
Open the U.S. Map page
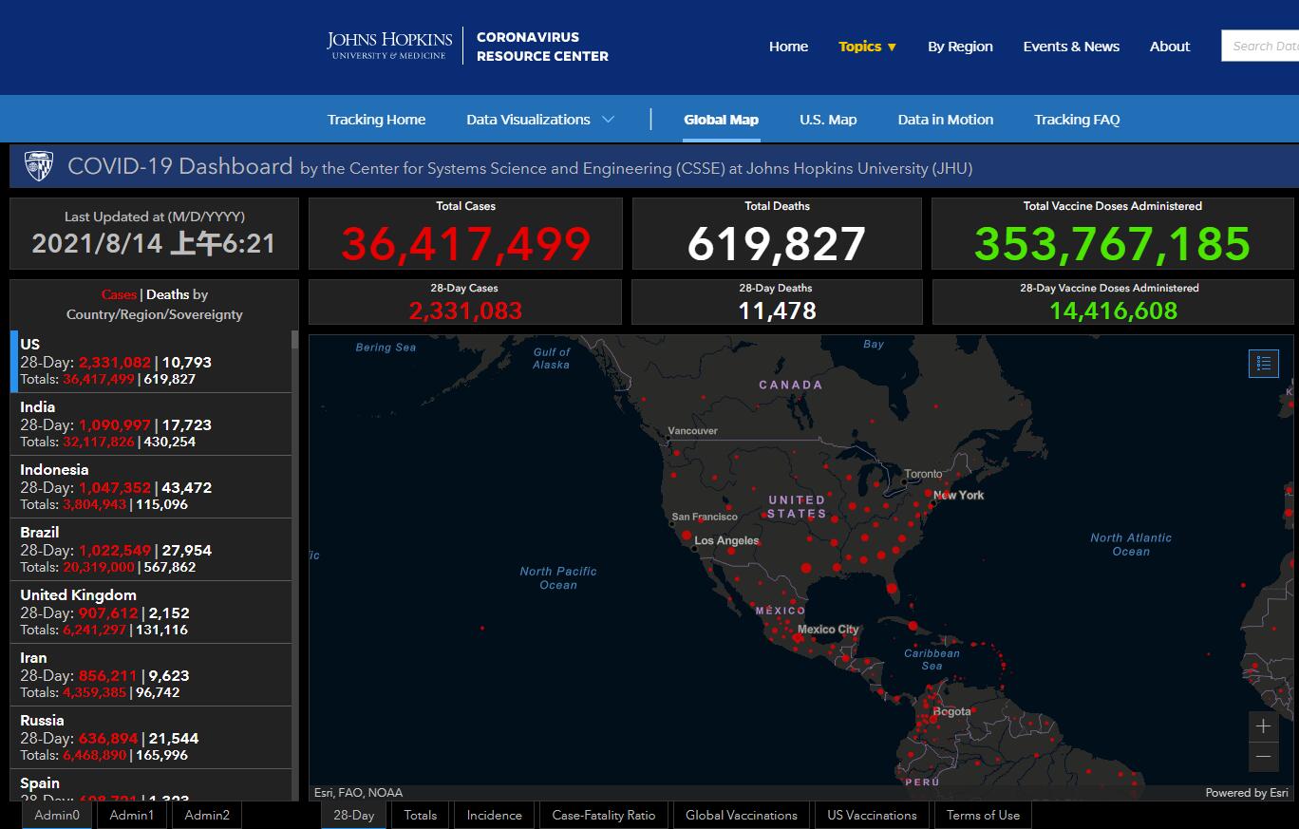coord(827,120)
